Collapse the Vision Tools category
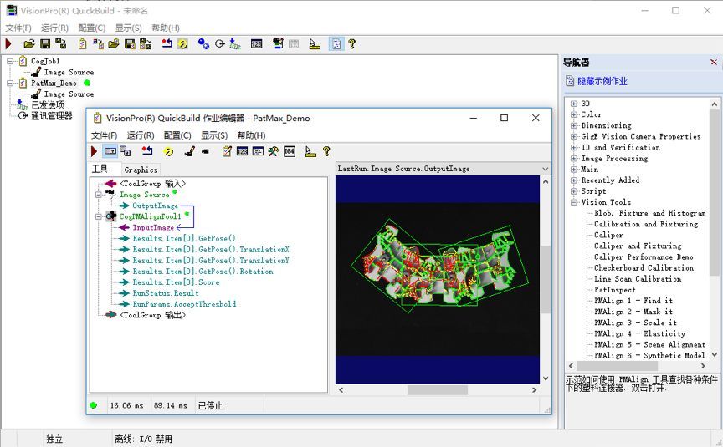The width and height of the screenshot is (723, 447). 573,202
